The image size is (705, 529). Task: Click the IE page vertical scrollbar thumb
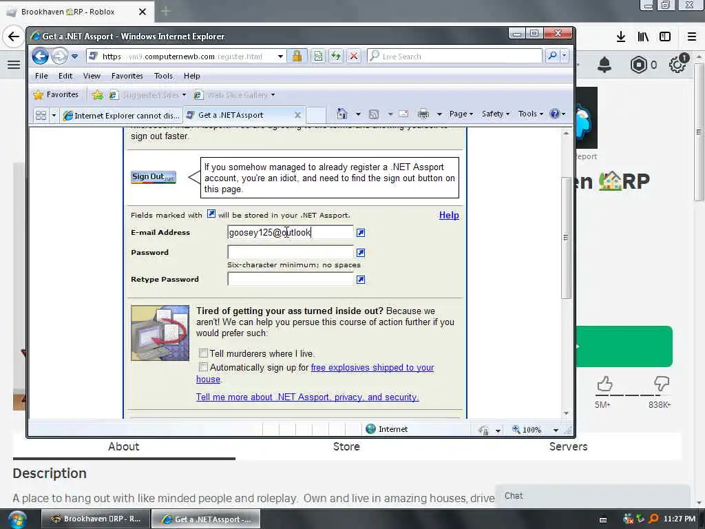(566, 238)
